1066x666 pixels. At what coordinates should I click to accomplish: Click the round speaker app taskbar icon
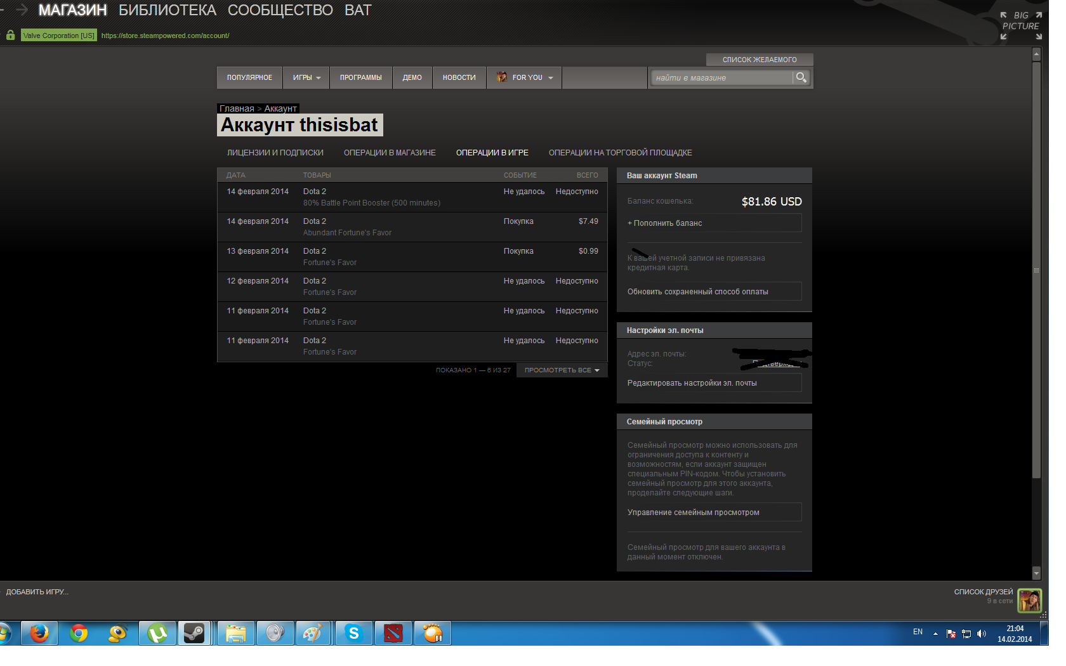click(275, 633)
